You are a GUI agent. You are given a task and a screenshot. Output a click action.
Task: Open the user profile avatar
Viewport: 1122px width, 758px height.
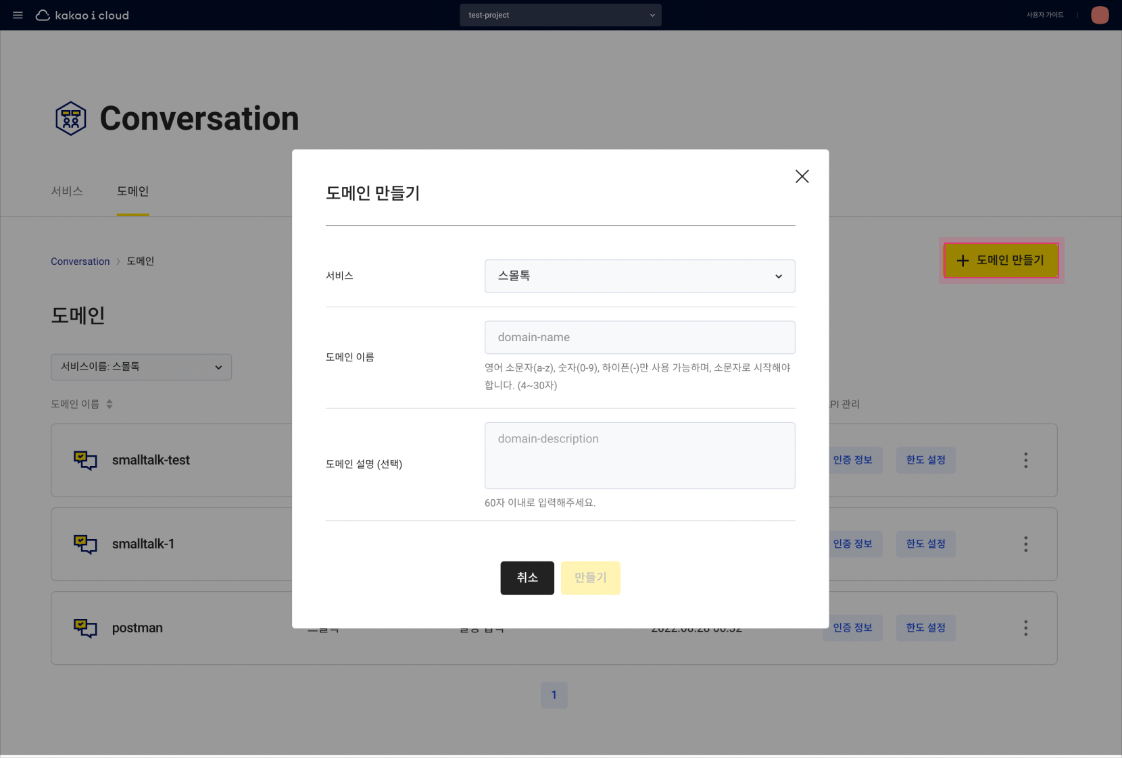coord(1100,15)
